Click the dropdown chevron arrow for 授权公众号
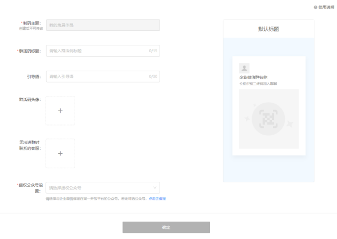This screenshot has width=337, height=239. (x=155, y=188)
